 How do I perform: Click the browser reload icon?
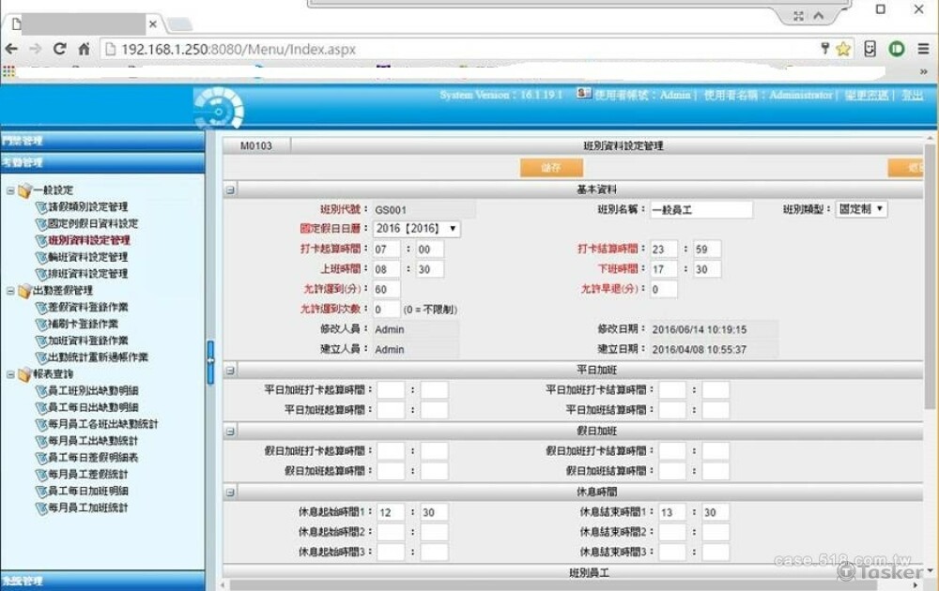pos(59,48)
